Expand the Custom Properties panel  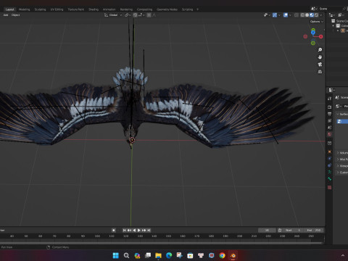click(342, 173)
